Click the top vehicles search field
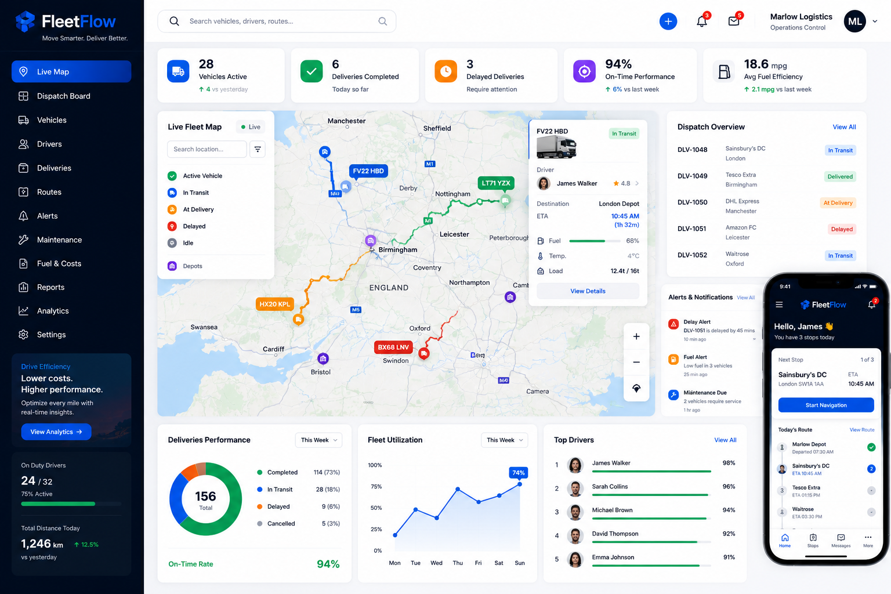891x594 pixels. [277, 21]
